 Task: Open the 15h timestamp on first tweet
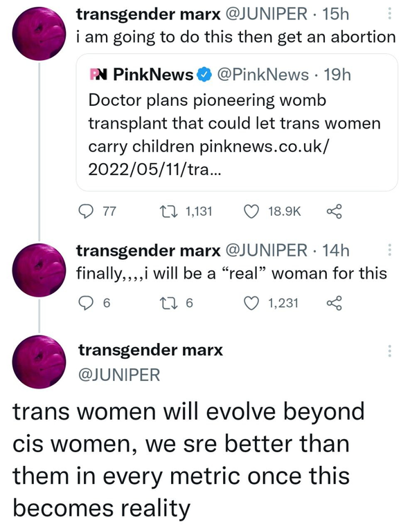[x=335, y=15]
